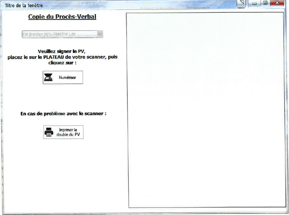The width and height of the screenshot is (289, 215).
Task: Click the empty document preview pane
Action: pos(206,110)
